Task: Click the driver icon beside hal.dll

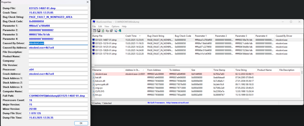Action: tap(94, 77)
